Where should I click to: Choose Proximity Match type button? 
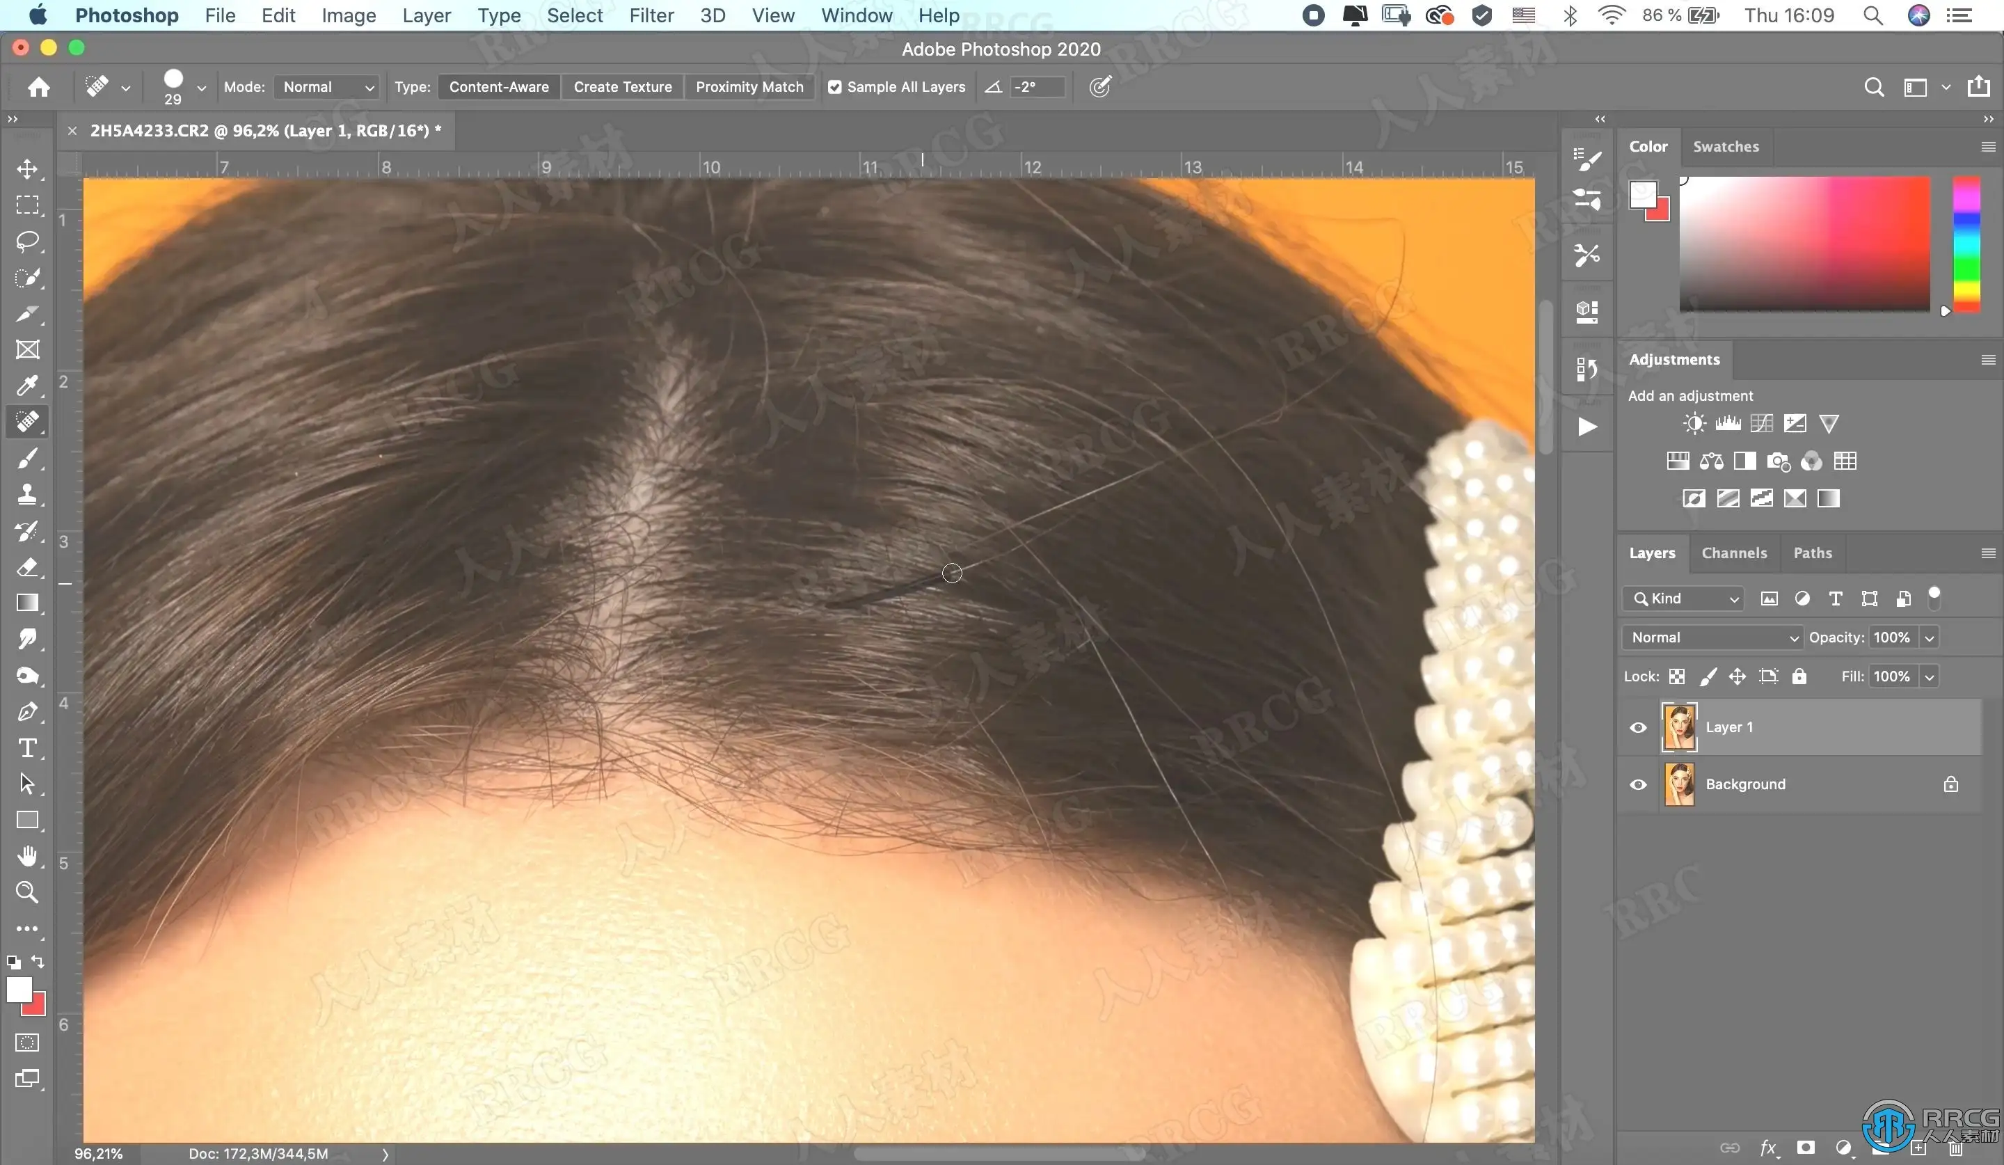749,87
